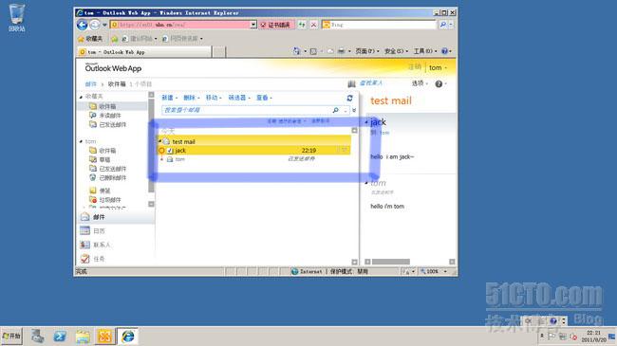Click the category circle icon on the jack message
Screen dimensions: 617x346
[x=161, y=150]
